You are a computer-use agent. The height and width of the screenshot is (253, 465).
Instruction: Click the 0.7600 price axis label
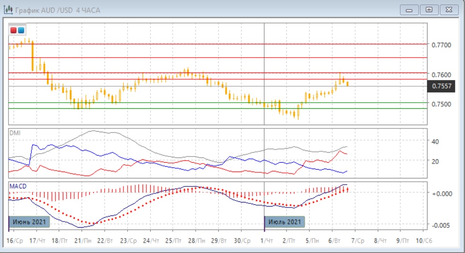(x=441, y=74)
